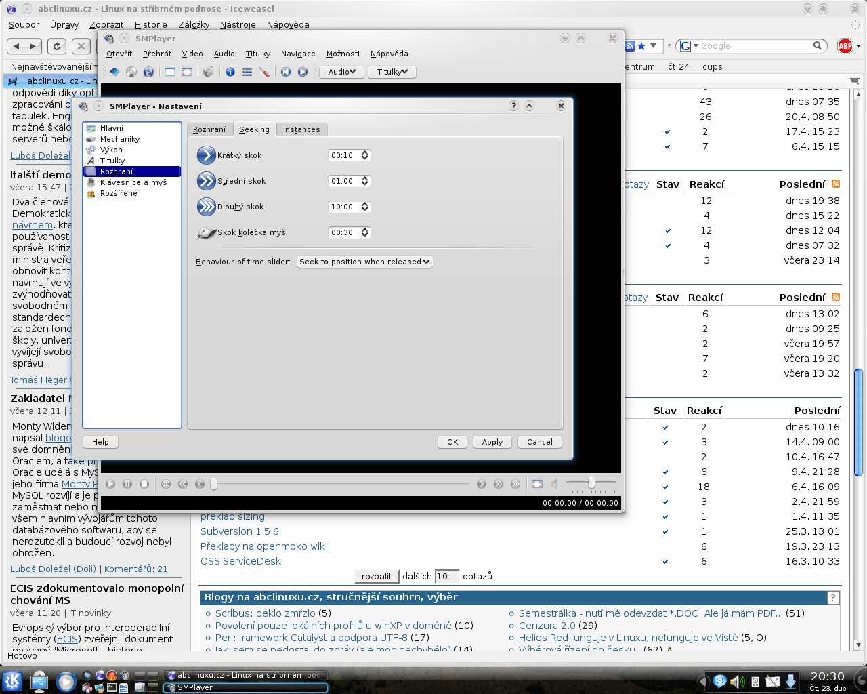Click Adblock Plus ABP icon in Iceweasel

tap(845, 46)
